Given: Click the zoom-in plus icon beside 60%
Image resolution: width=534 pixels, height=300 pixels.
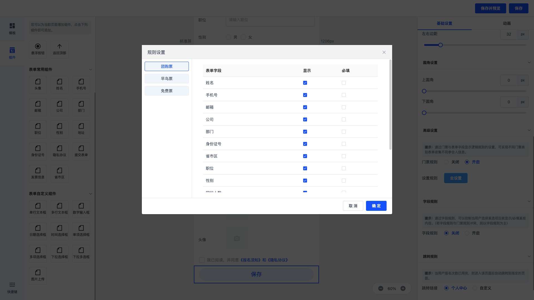Looking at the screenshot, I should click(x=403, y=289).
